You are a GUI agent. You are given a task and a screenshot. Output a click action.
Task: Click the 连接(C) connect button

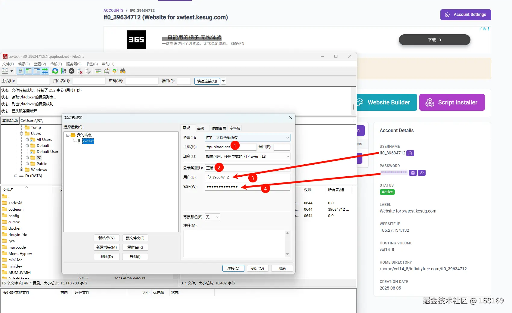click(x=233, y=268)
